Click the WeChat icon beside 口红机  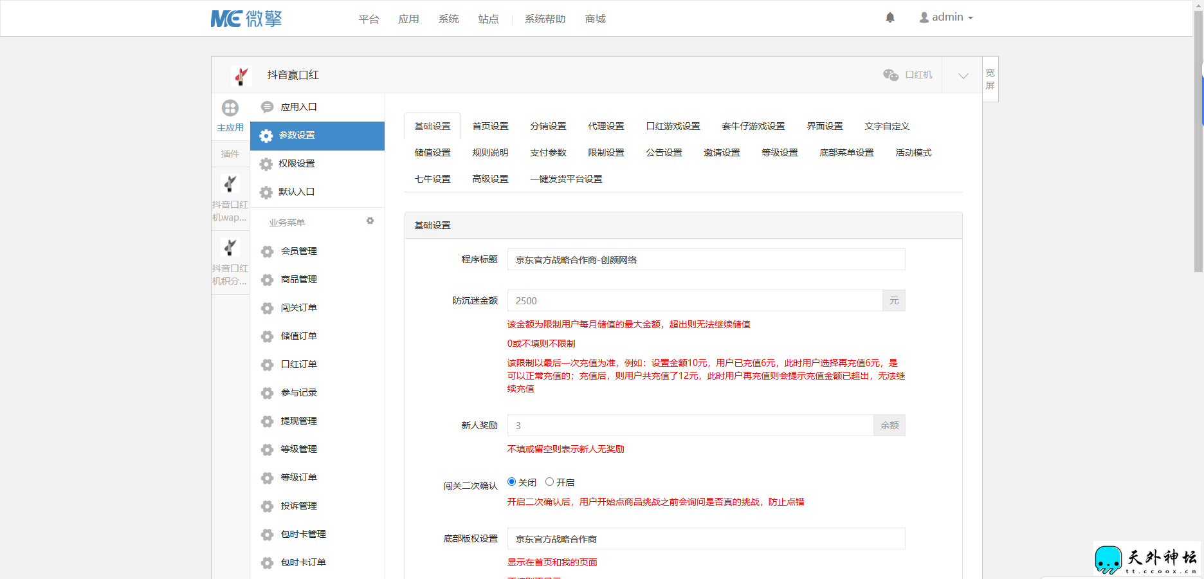[x=891, y=75]
